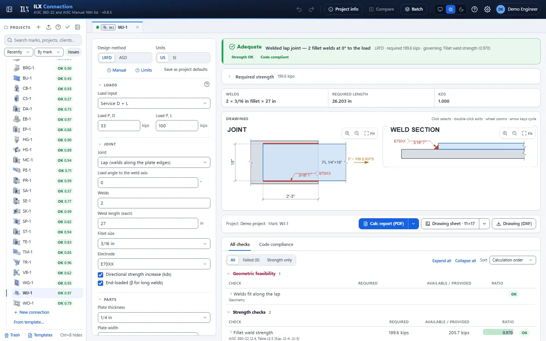Zoom in on the WELD SECTION drawing
This screenshot has height=341, width=546.
(505, 133)
